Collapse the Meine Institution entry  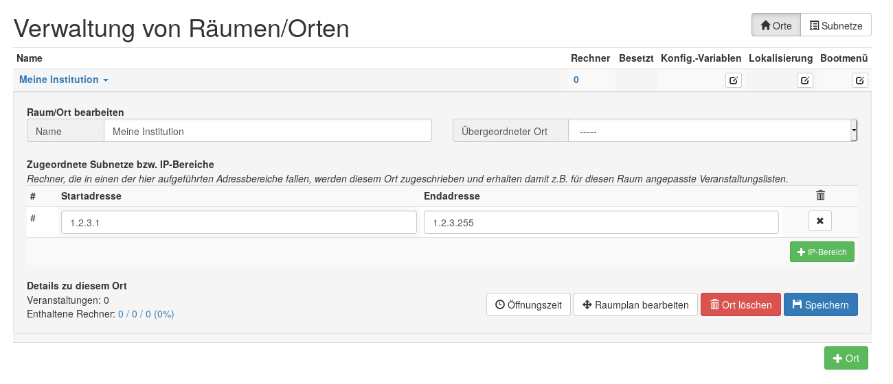tap(64, 80)
